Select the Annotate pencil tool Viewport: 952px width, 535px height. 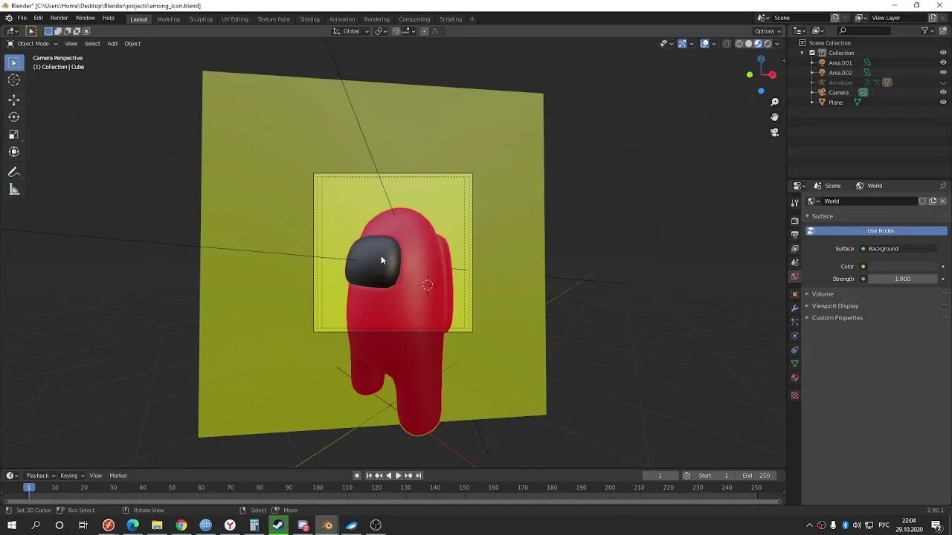tap(13, 172)
